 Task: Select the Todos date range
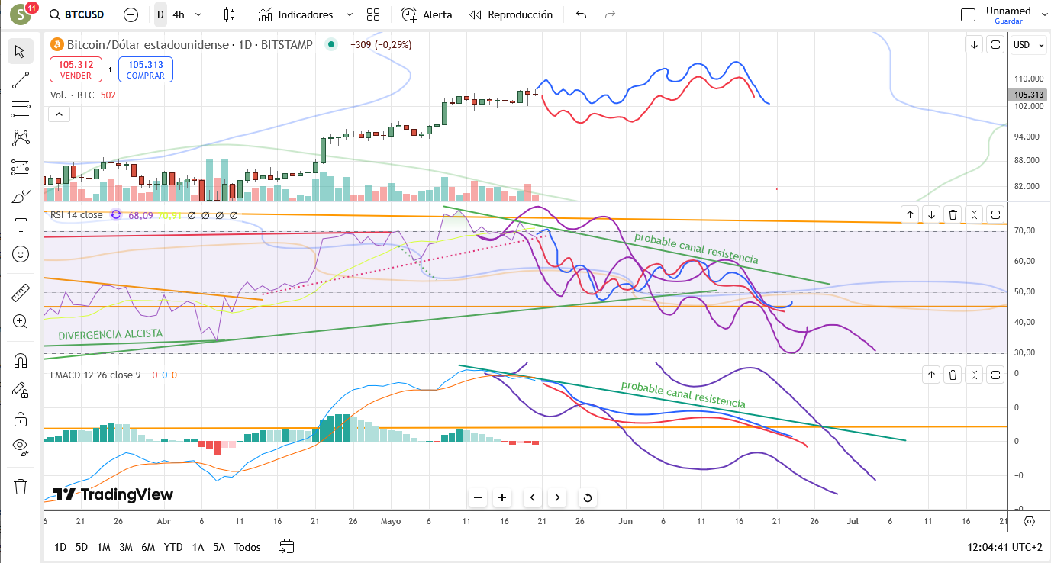247,547
